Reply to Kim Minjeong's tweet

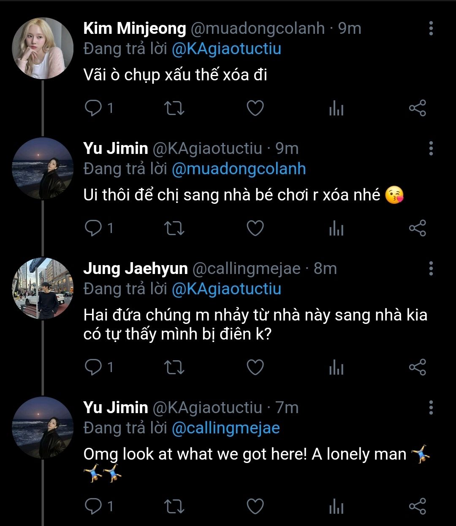[x=93, y=108]
